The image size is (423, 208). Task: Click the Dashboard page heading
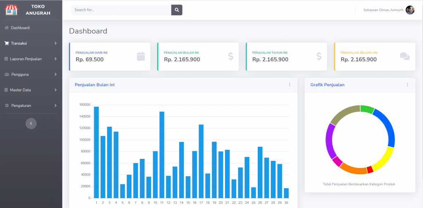pos(88,31)
